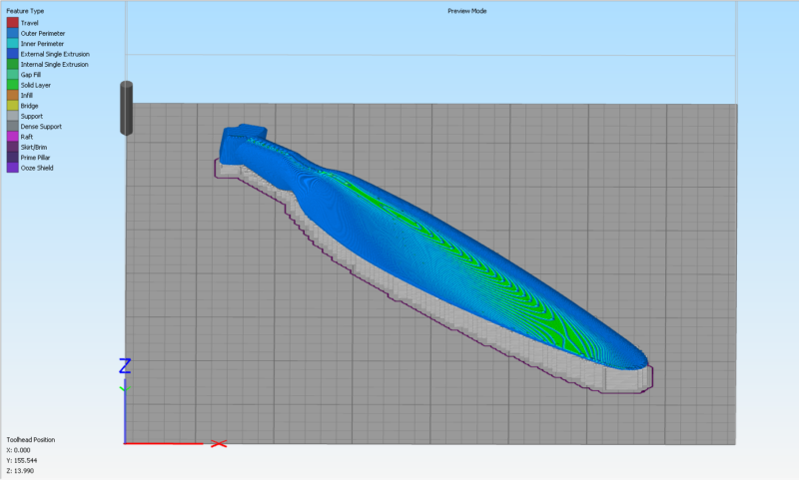Click the Support legend label
This screenshot has height=480, width=799.
click(x=31, y=116)
